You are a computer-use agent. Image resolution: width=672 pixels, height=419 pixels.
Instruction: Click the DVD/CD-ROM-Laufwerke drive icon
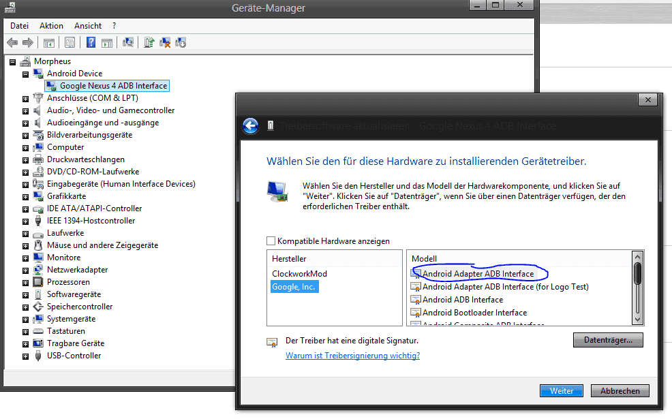click(38, 172)
